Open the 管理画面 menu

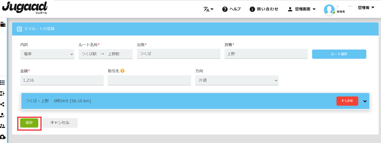tap(302, 9)
